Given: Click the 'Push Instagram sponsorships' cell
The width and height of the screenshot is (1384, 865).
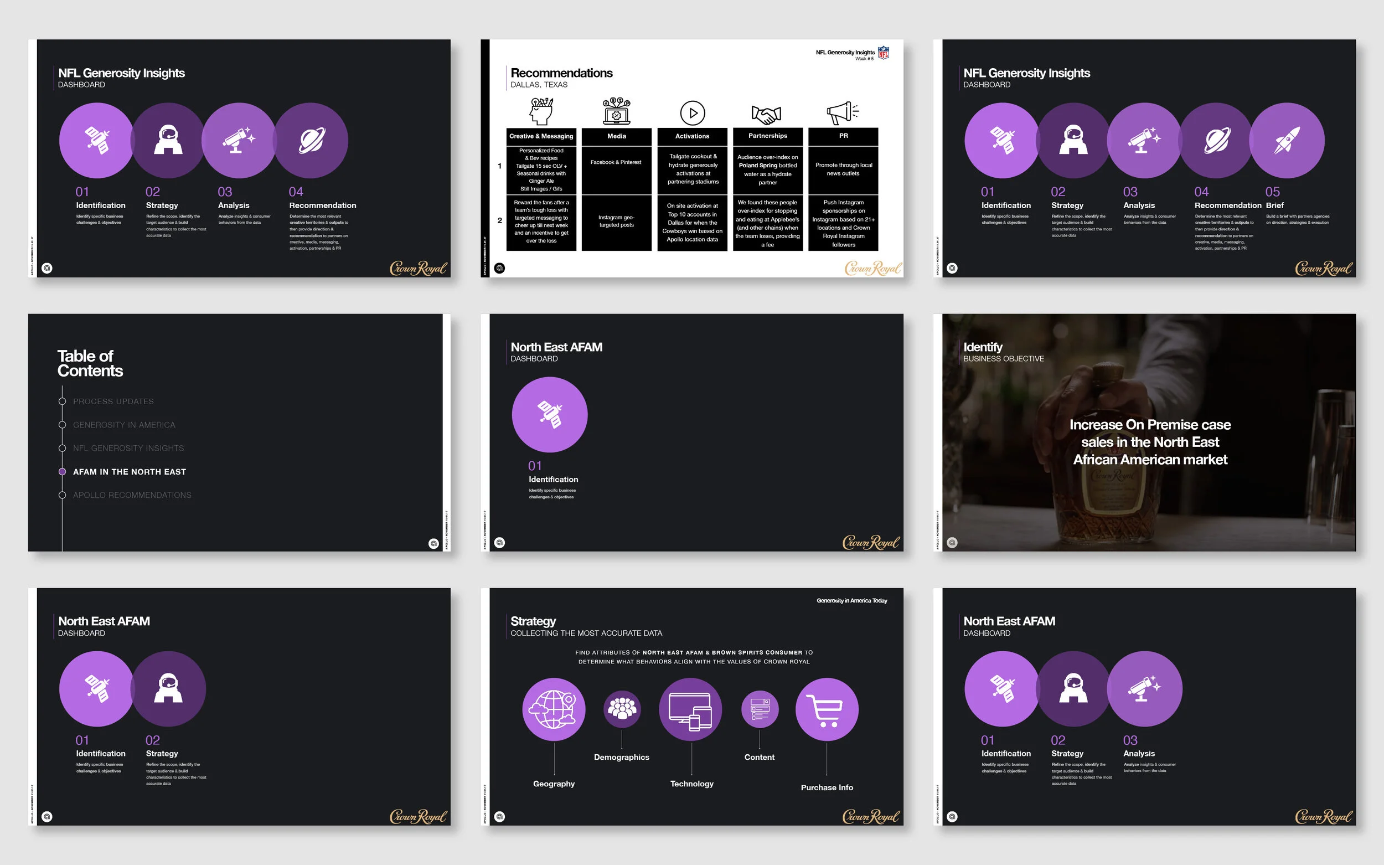Looking at the screenshot, I should 843,223.
